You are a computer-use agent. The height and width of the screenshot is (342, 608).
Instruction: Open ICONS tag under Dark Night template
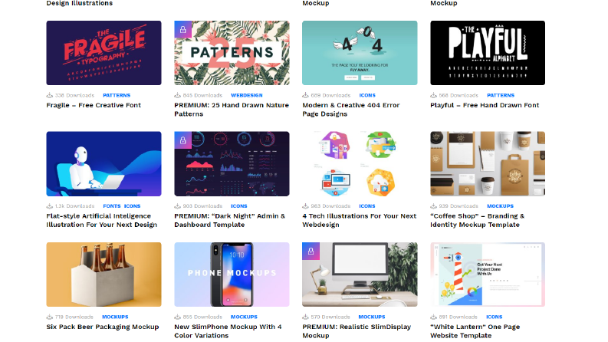tap(239, 206)
